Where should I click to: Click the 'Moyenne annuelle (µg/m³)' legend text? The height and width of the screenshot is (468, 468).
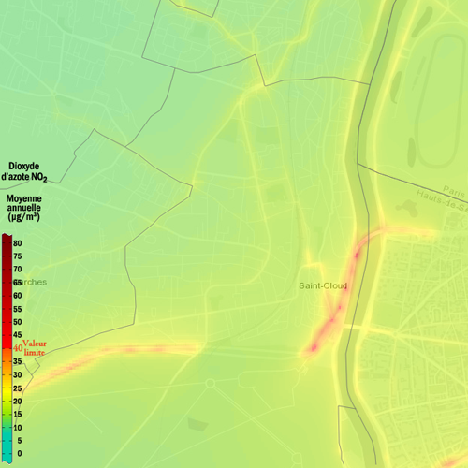click(23, 208)
